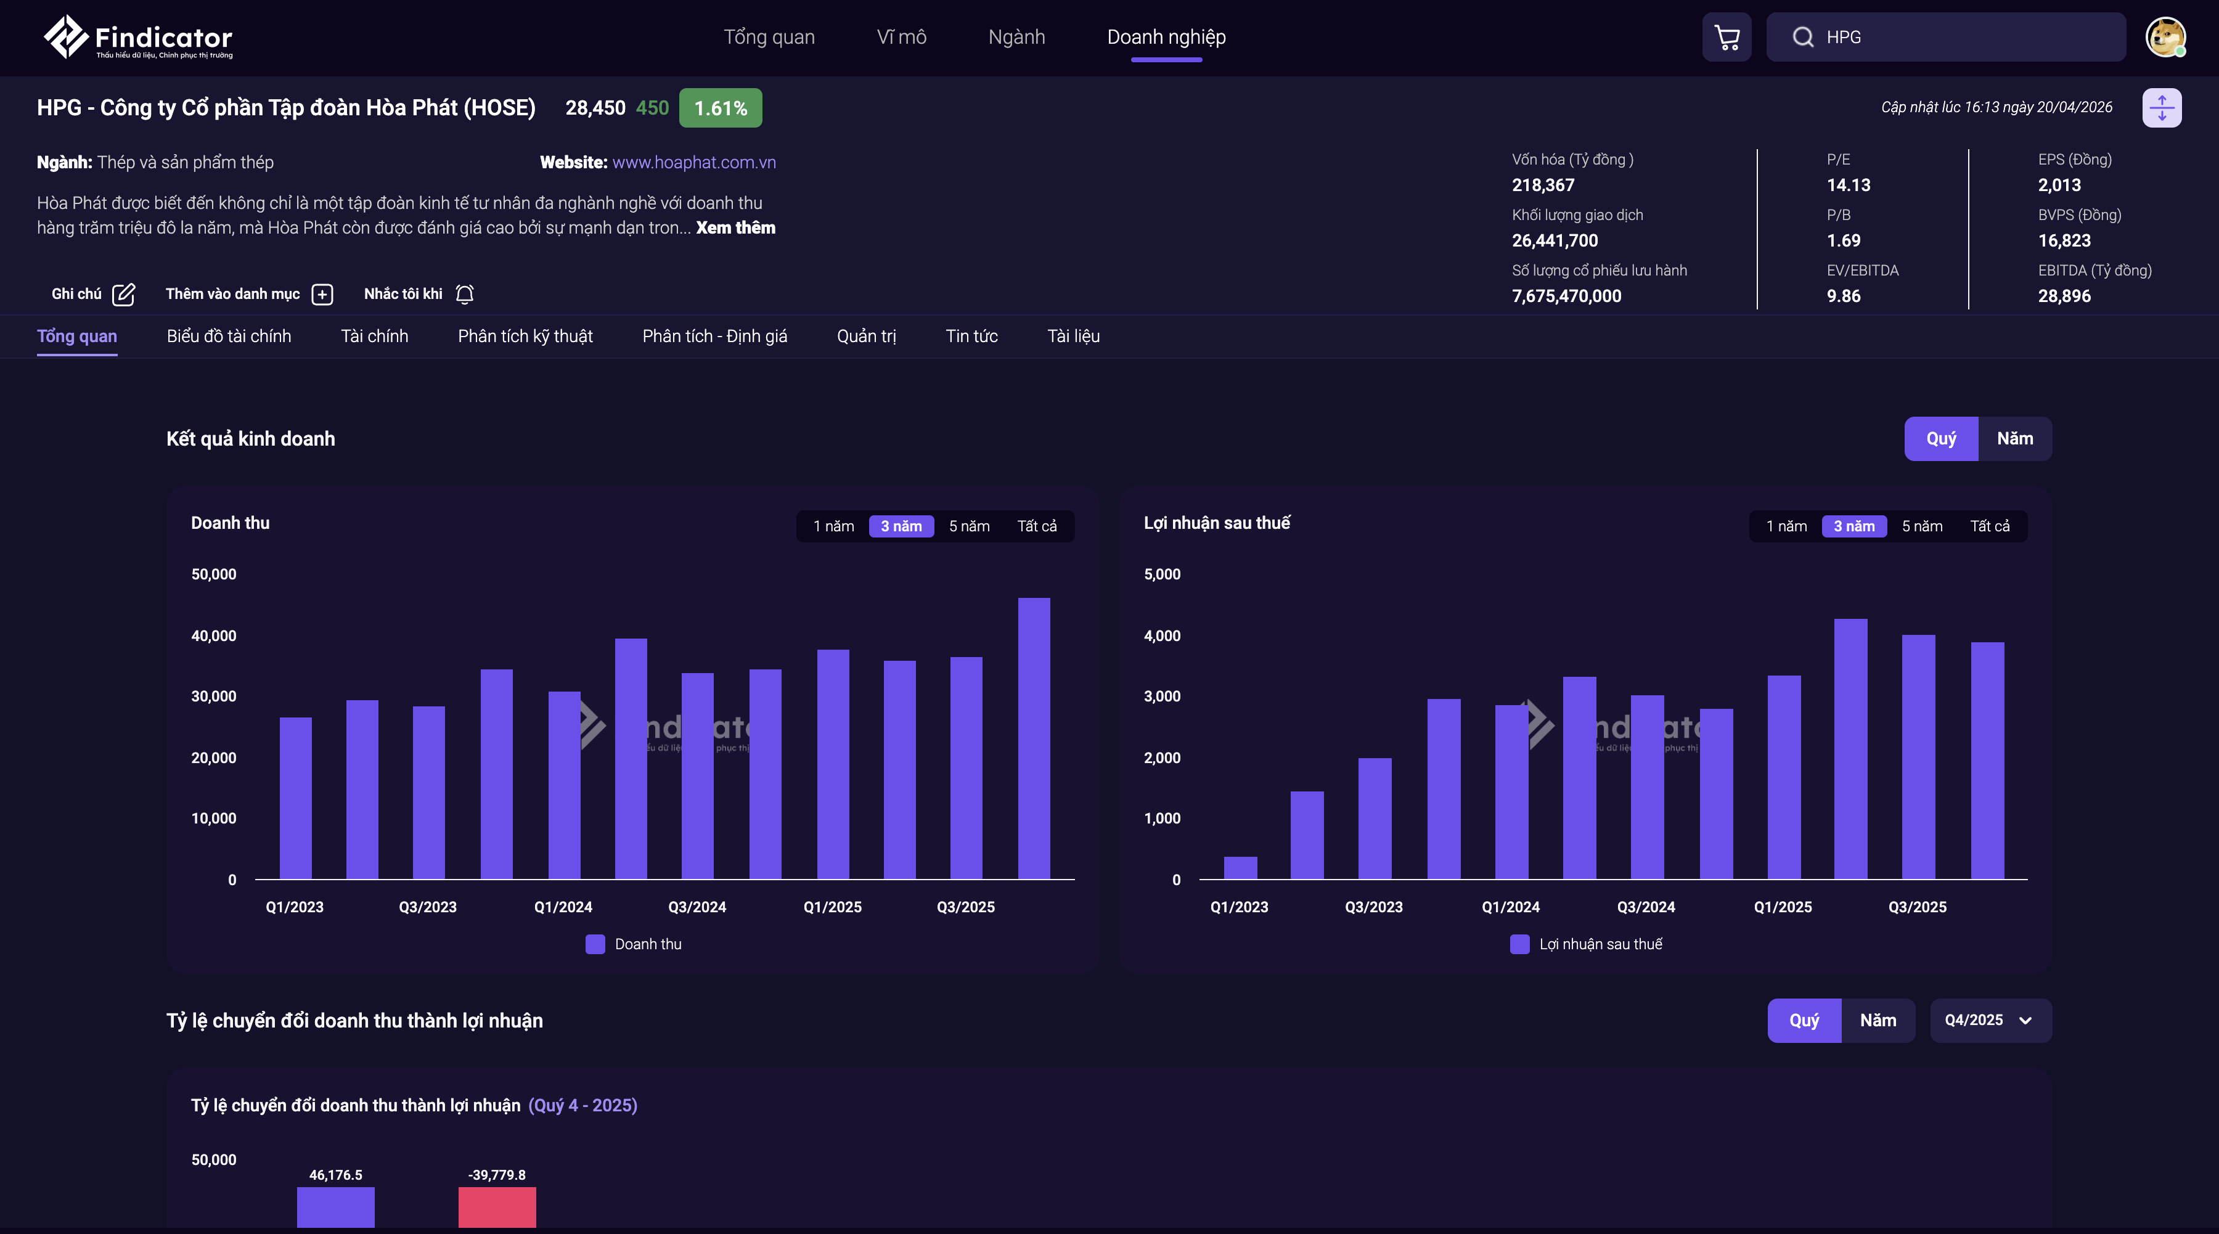Click the Ghi chú edit icon
This screenshot has width=2219, height=1234.
123,295
